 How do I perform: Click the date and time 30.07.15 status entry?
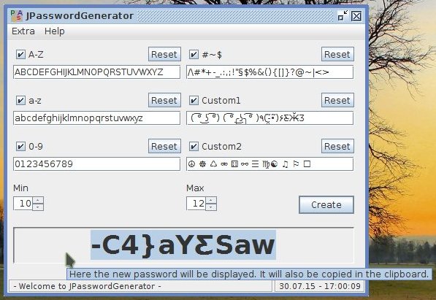click(x=320, y=286)
